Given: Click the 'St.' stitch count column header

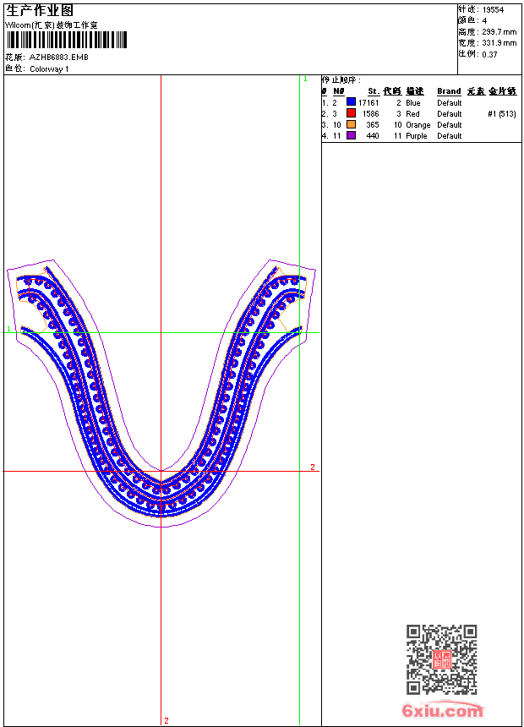Looking at the screenshot, I should tap(373, 91).
